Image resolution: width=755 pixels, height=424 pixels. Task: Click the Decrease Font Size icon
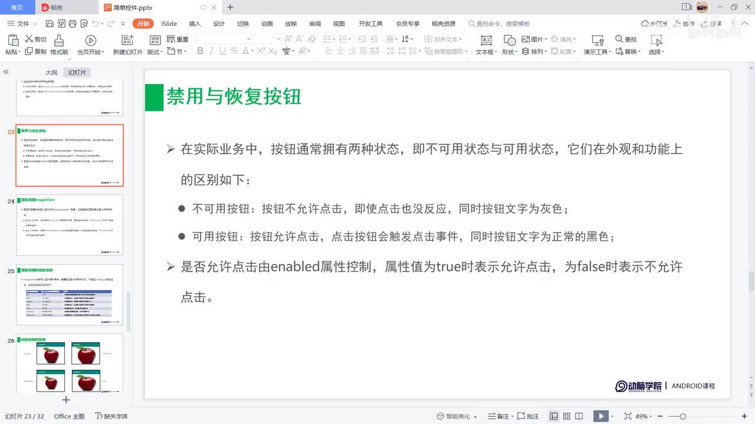pyautogui.click(x=300, y=39)
